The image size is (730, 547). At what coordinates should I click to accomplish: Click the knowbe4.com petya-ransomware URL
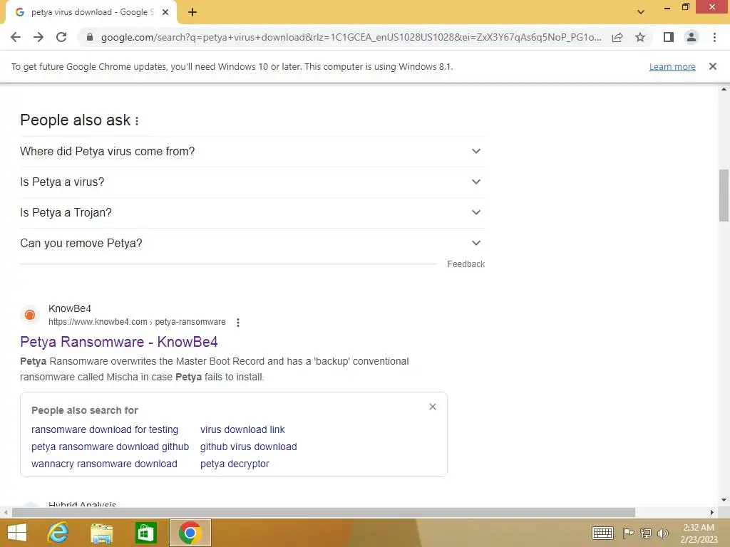(x=137, y=322)
